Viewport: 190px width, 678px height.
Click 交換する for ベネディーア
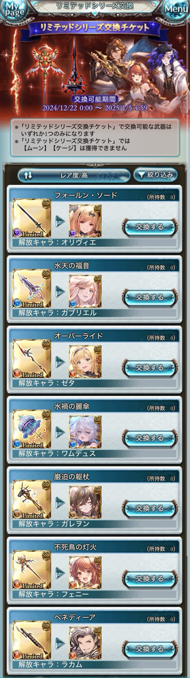tap(150, 649)
